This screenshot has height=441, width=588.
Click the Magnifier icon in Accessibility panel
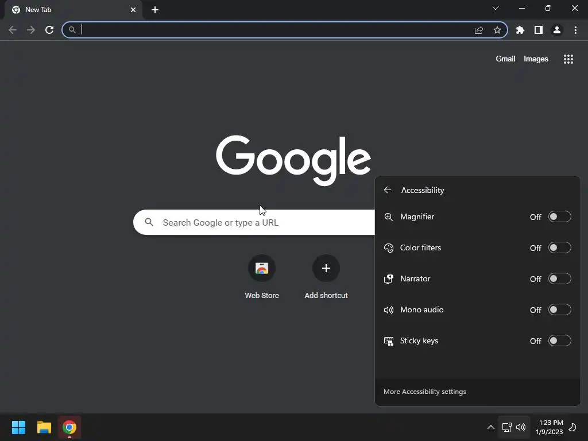point(389,216)
